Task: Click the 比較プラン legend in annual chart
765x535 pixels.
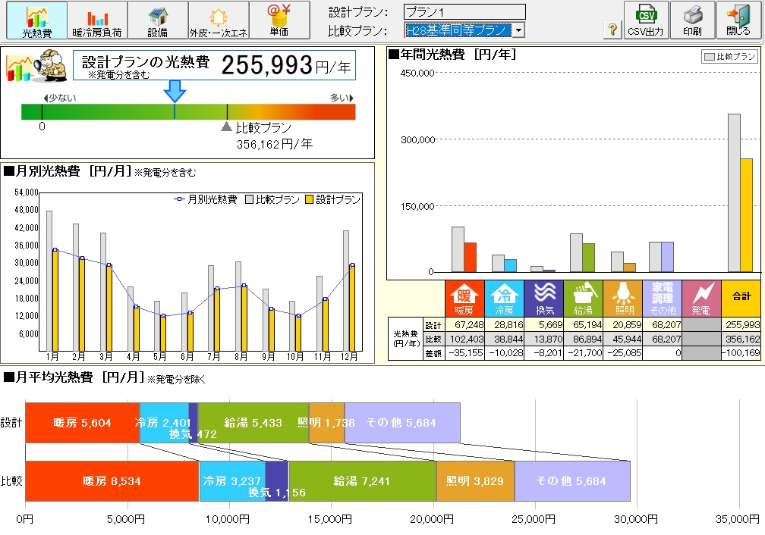Action: click(729, 57)
